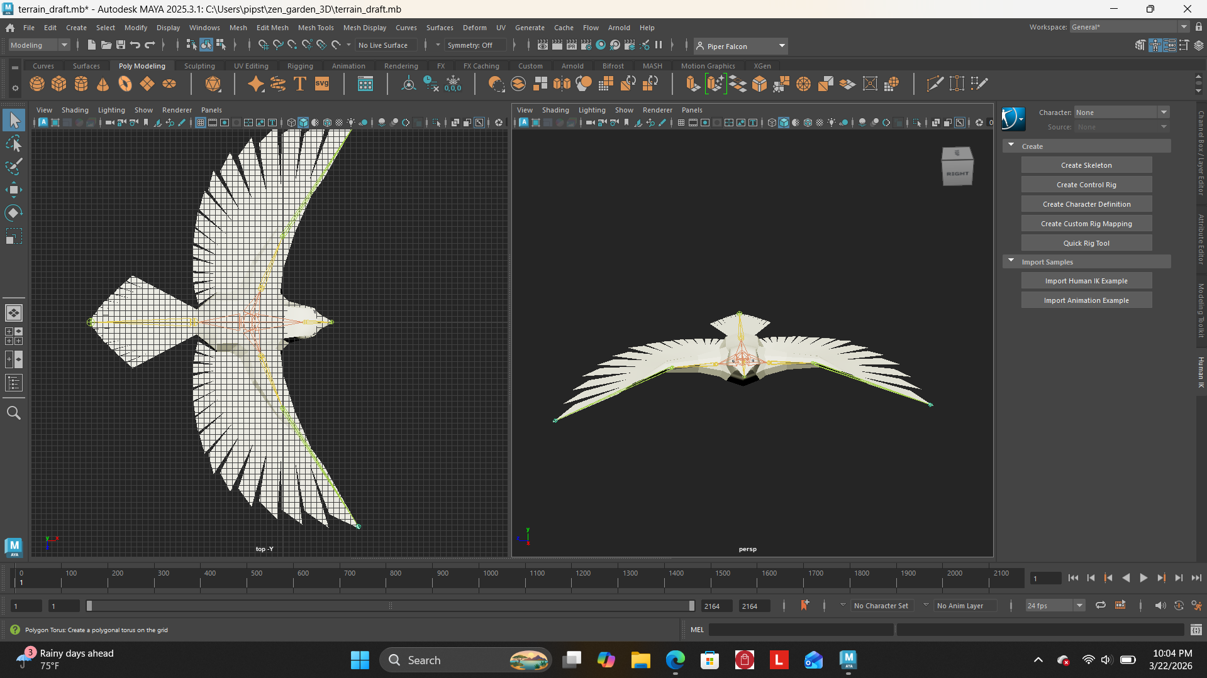
Task: Toggle select by component type mode
Action: [x=221, y=45]
